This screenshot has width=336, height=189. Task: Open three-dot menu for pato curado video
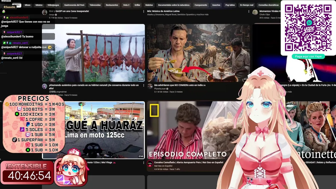coord(144,85)
